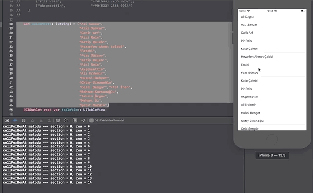The width and height of the screenshot is (313, 193).
Task: Tap the Oktay Sinanoğlu row in simulator
Action: 272,121
